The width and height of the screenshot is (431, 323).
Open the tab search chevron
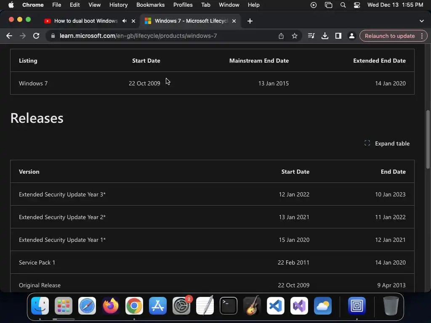tap(421, 21)
